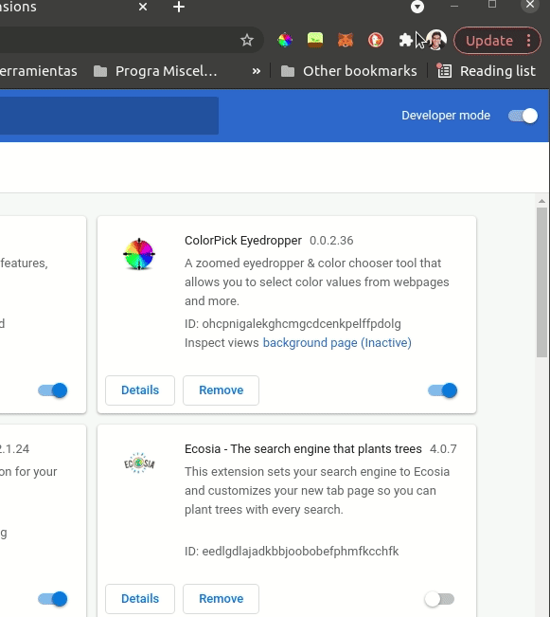Open the user profile avatar

(x=436, y=40)
